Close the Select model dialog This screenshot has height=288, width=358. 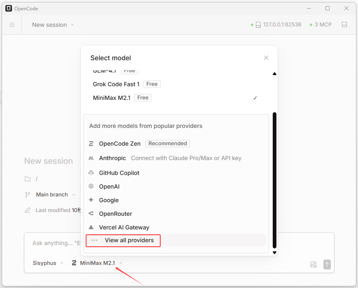266,58
